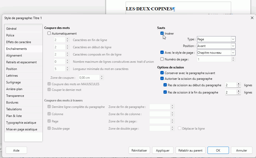
Task: Uncheck the Insérer checkbox under Sauts
Action: [x=162, y=33]
